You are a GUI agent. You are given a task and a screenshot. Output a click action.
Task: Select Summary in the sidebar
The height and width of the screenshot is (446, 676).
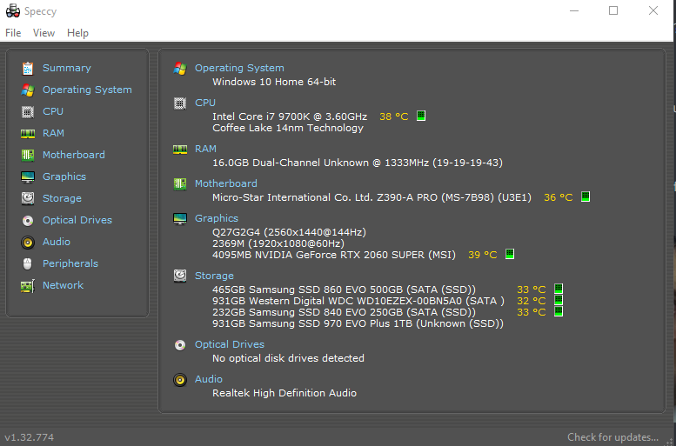(67, 68)
